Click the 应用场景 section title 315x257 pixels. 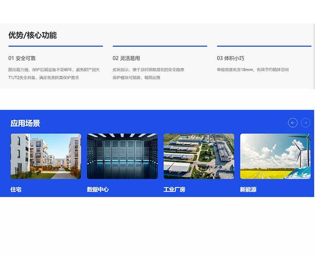click(x=25, y=123)
